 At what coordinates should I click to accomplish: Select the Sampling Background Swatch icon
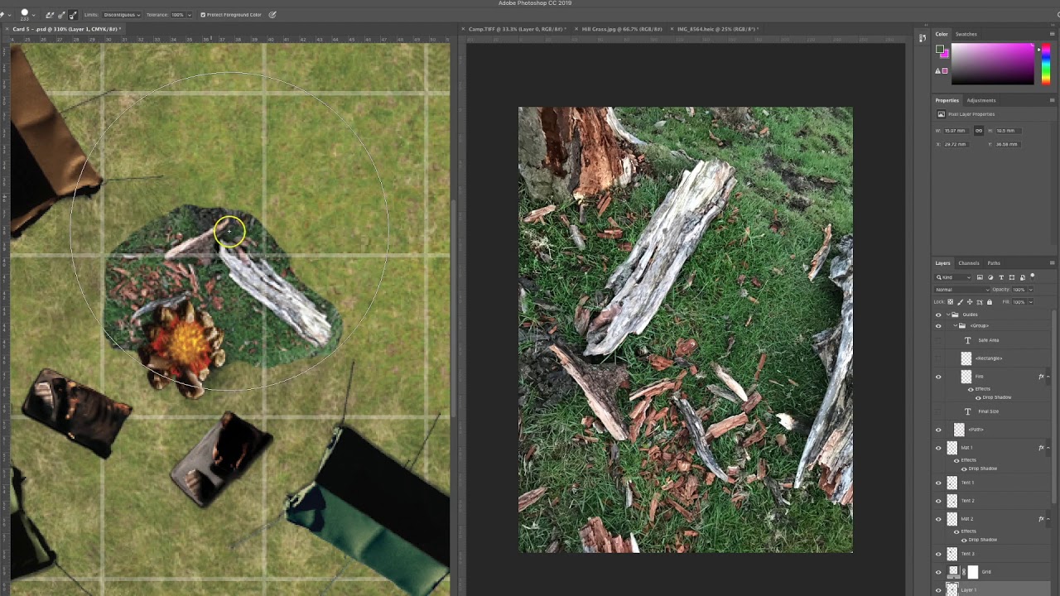click(x=73, y=15)
